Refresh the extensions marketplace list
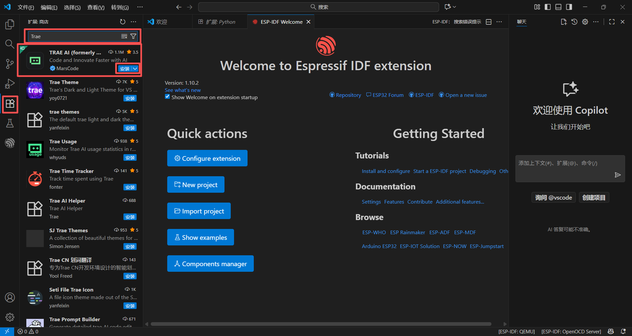Viewport: 632px width, 336px height. pyautogui.click(x=122, y=22)
